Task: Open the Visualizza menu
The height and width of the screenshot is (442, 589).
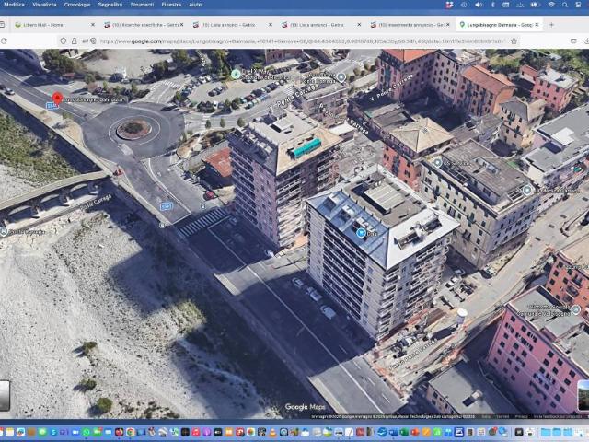Action: [44, 5]
